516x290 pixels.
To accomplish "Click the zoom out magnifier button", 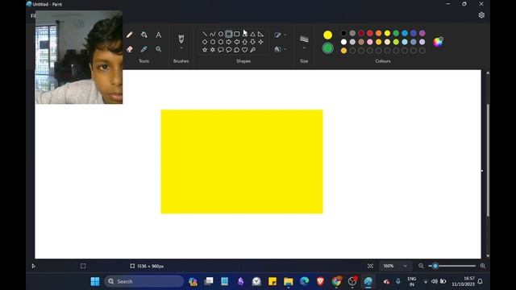I will (421, 266).
